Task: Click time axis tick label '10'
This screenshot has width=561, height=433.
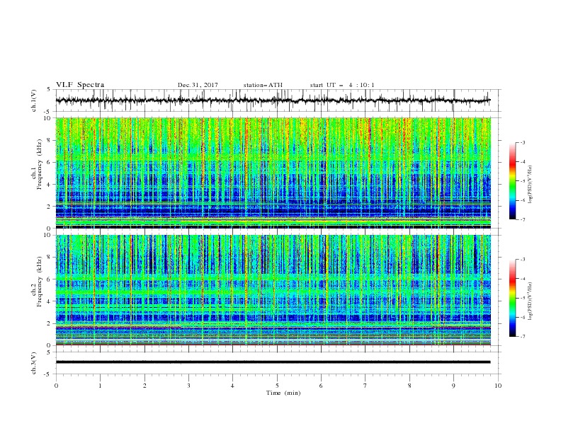Action: click(498, 386)
